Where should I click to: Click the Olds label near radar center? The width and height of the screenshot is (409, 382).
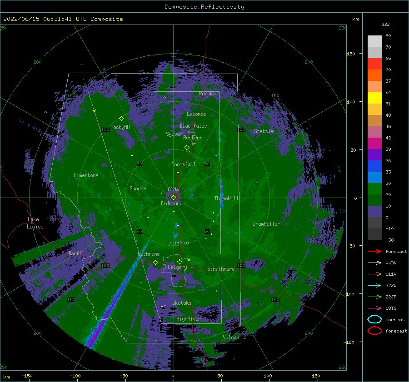[173, 189]
